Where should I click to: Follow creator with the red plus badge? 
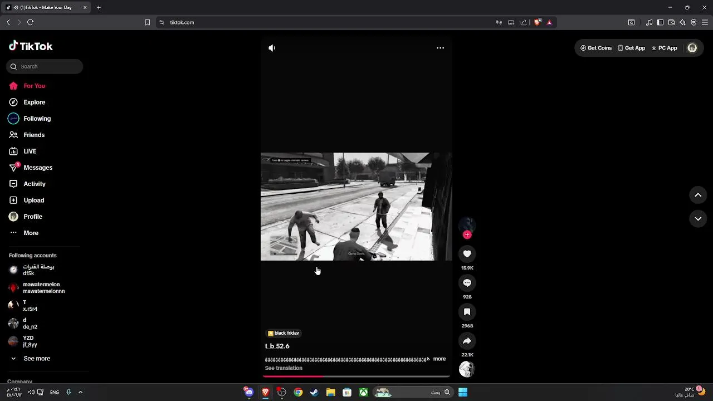tap(467, 235)
